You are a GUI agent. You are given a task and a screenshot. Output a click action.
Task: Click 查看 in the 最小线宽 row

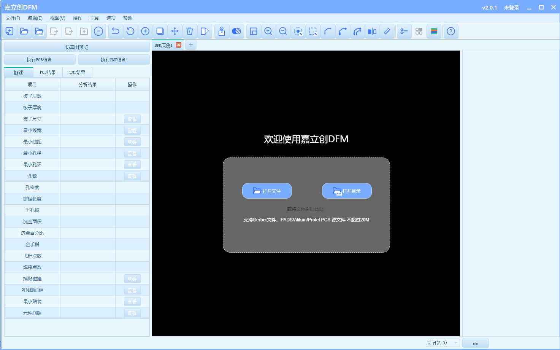point(132,130)
